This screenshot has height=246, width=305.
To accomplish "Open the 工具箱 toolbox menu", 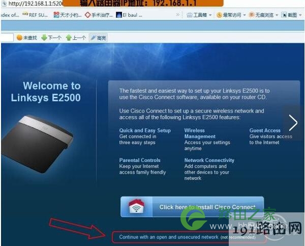I will tap(199, 15).
